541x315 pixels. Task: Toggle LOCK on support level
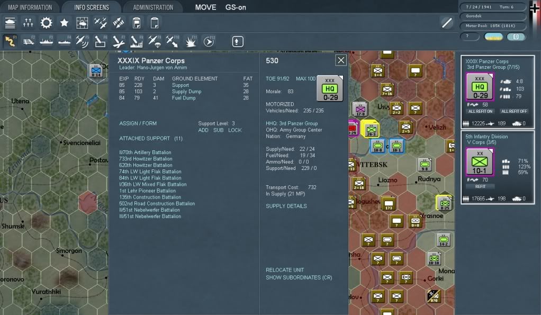(235, 130)
